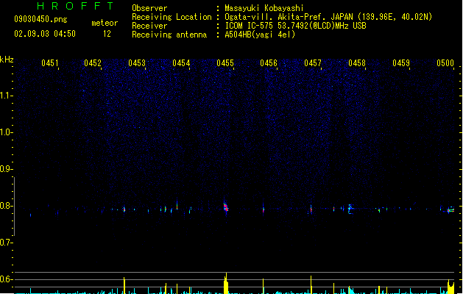463x294 pixels.
Task: Click the tallest yellow signal peak at 0455
Action: [226, 284]
